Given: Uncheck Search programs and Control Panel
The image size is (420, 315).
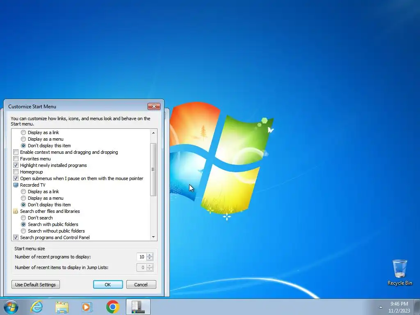Looking at the screenshot, I should pyautogui.click(x=16, y=237).
